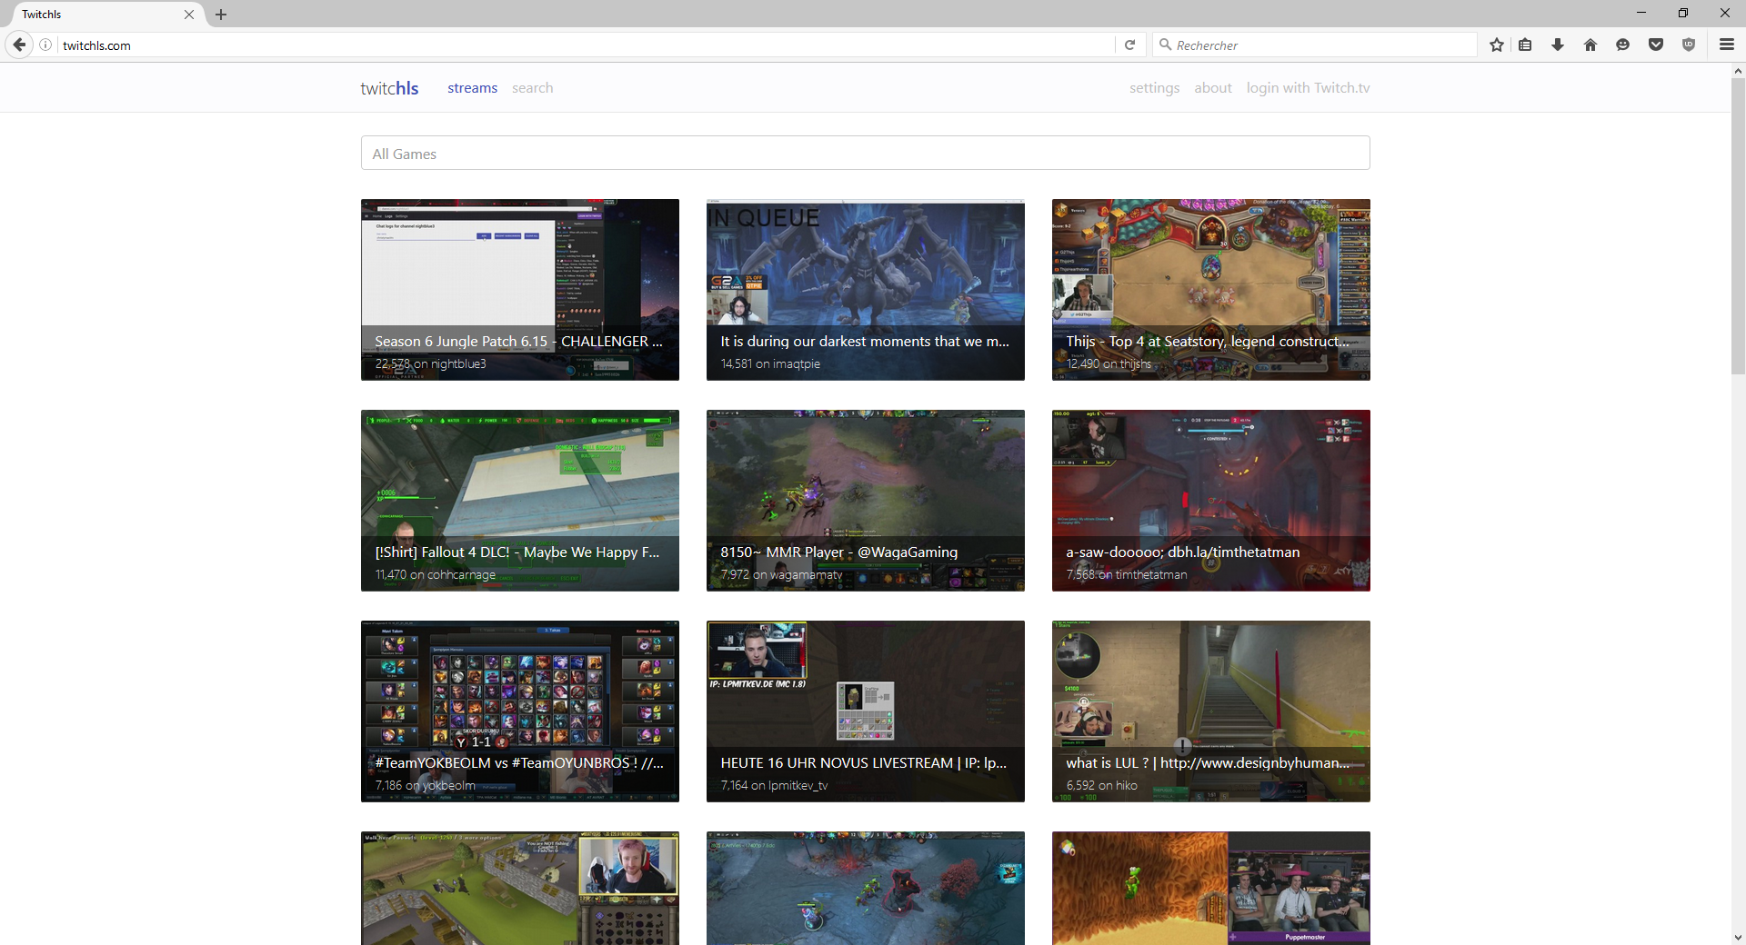Open the Pocket toolbar icon
The image size is (1746, 945).
1656,45
